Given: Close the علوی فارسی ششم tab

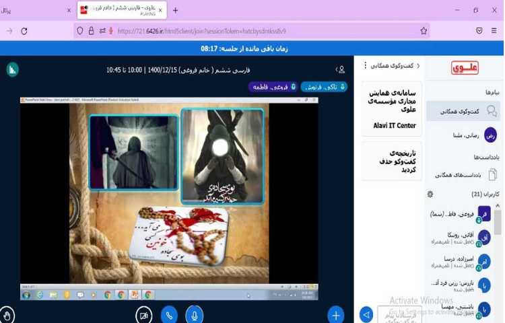Looking at the screenshot, I should click(160, 10).
